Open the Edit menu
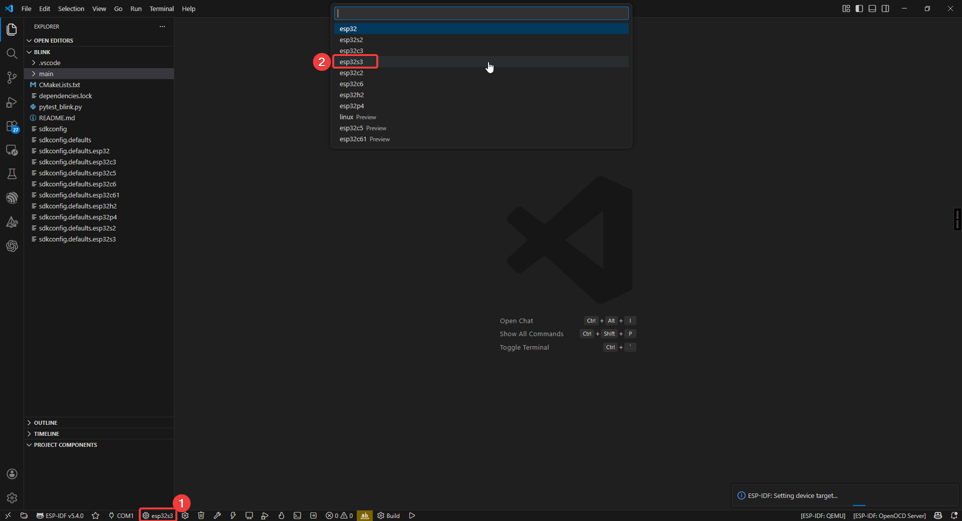The image size is (962, 521). point(45,9)
